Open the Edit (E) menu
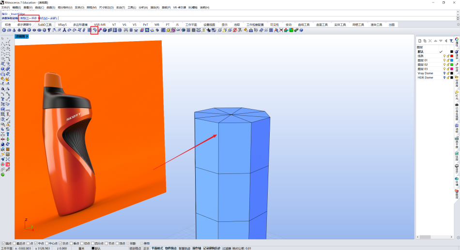The height and width of the screenshot is (250, 460). point(17,7)
